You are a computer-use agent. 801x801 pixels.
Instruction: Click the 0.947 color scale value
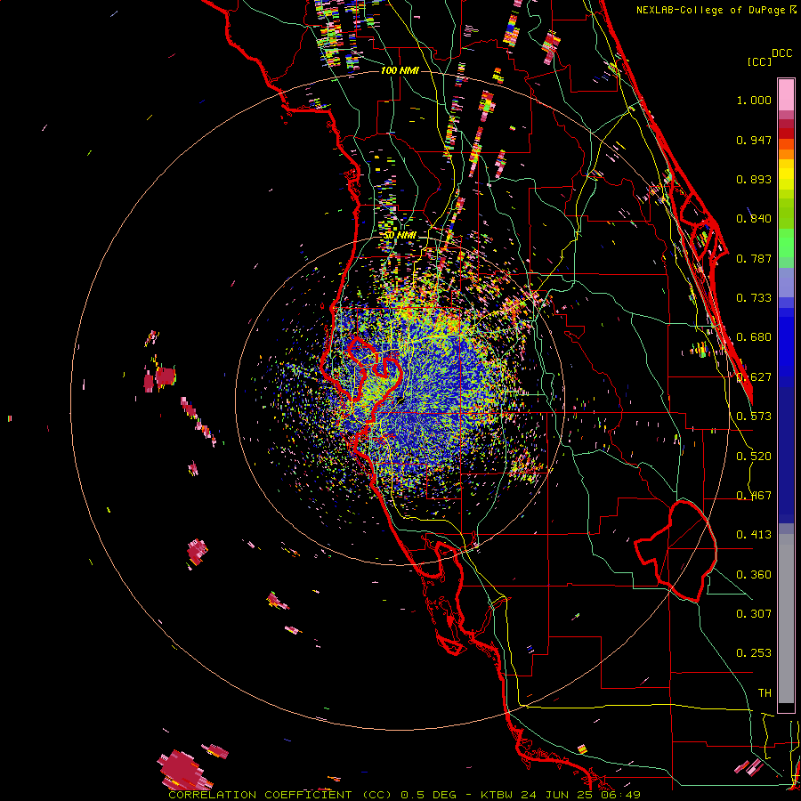tap(754, 140)
